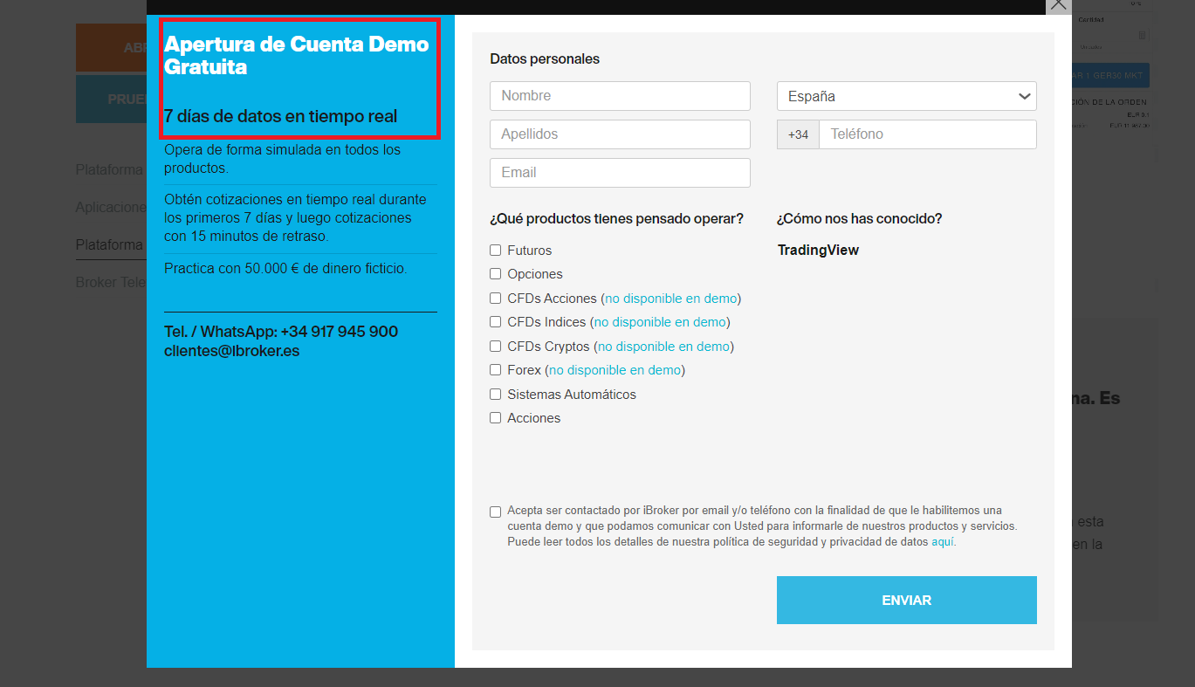Tick the CFDs Indices checkbox
The height and width of the screenshot is (687, 1195).
496,322
